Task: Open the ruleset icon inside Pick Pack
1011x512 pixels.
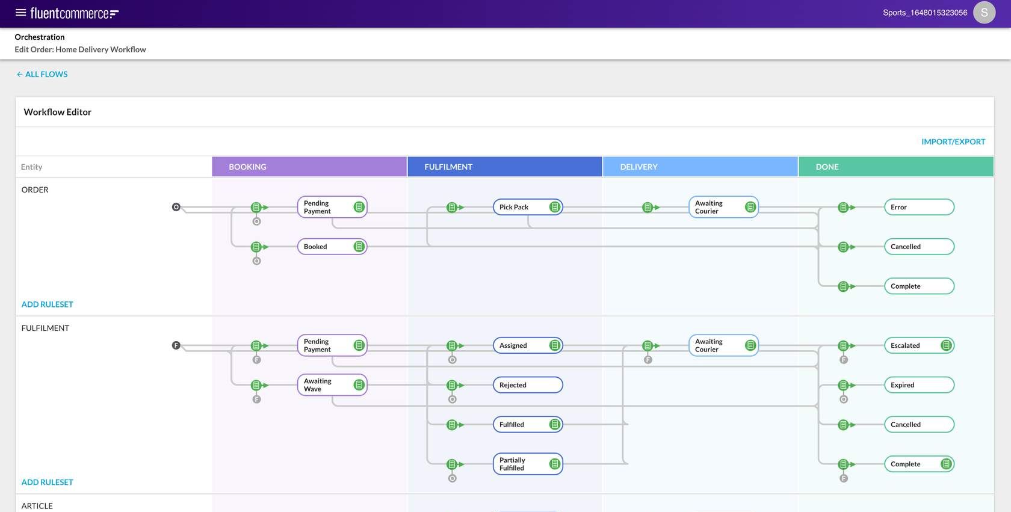Action: click(555, 207)
